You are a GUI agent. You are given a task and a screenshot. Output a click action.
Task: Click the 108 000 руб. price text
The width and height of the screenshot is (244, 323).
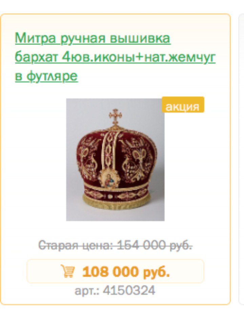point(126,272)
